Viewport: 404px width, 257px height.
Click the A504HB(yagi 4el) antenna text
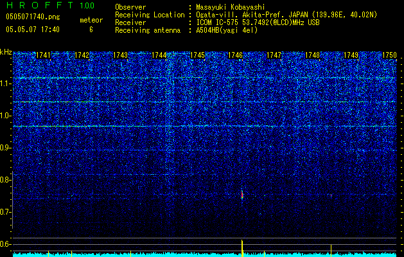click(x=227, y=30)
